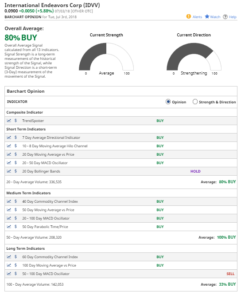
Task: Select the Strength & Direction radio button
Action: pos(195,102)
